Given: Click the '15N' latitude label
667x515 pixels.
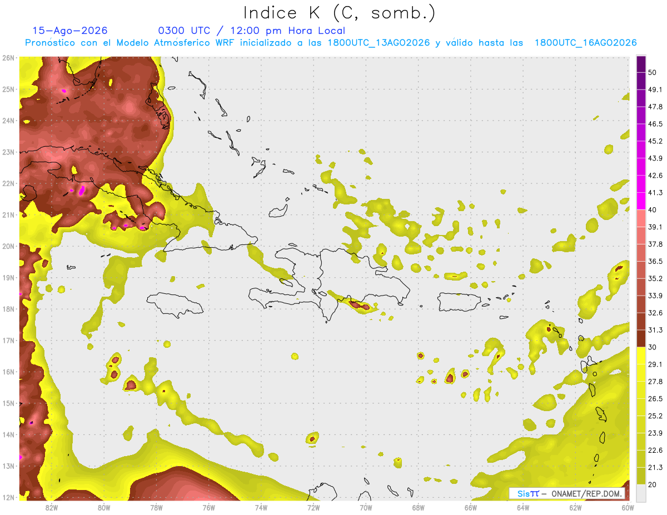Looking at the screenshot, I should [x=8, y=403].
